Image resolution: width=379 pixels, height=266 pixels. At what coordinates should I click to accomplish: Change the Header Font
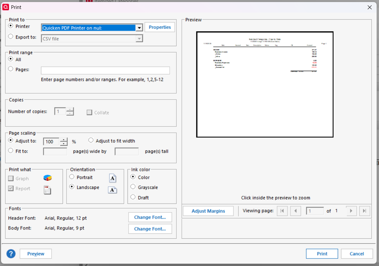click(x=150, y=217)
